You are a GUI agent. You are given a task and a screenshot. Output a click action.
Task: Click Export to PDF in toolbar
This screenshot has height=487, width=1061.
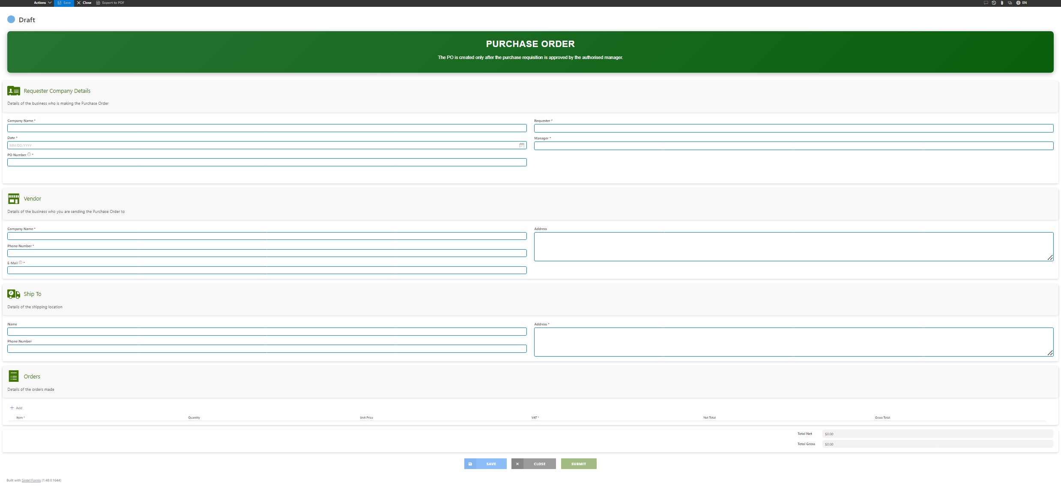(x=110, y=3)
